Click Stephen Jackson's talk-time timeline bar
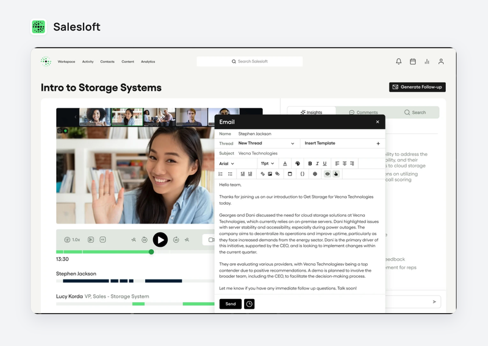 [x=135, y=281]
